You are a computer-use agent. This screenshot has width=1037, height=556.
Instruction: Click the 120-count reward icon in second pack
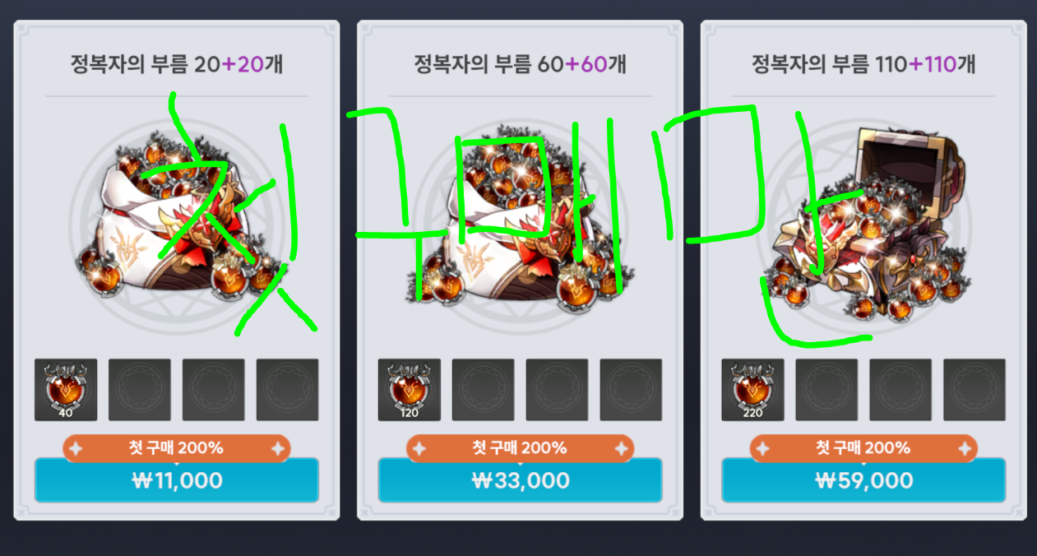click(x=410, y=389)
